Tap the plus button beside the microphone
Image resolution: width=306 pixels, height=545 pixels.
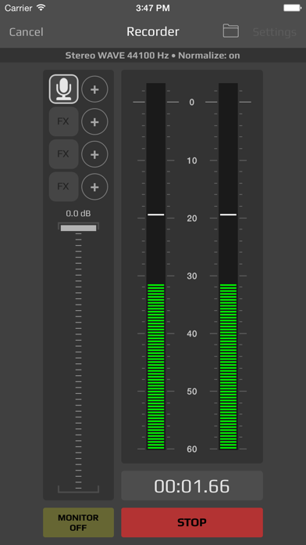94,89
